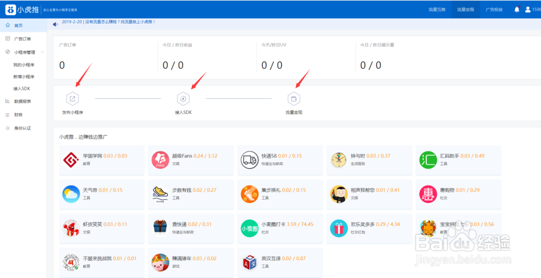Open 小程序管理 sidebar menu
The image size is (541, 278).
(23, 52)
